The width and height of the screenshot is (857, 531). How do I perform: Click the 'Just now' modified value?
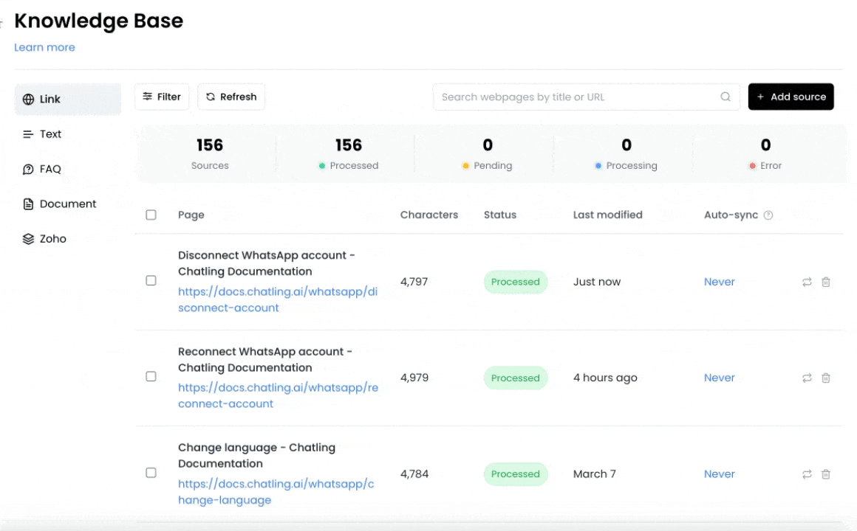pyautogui.click(x=597, y=282)
